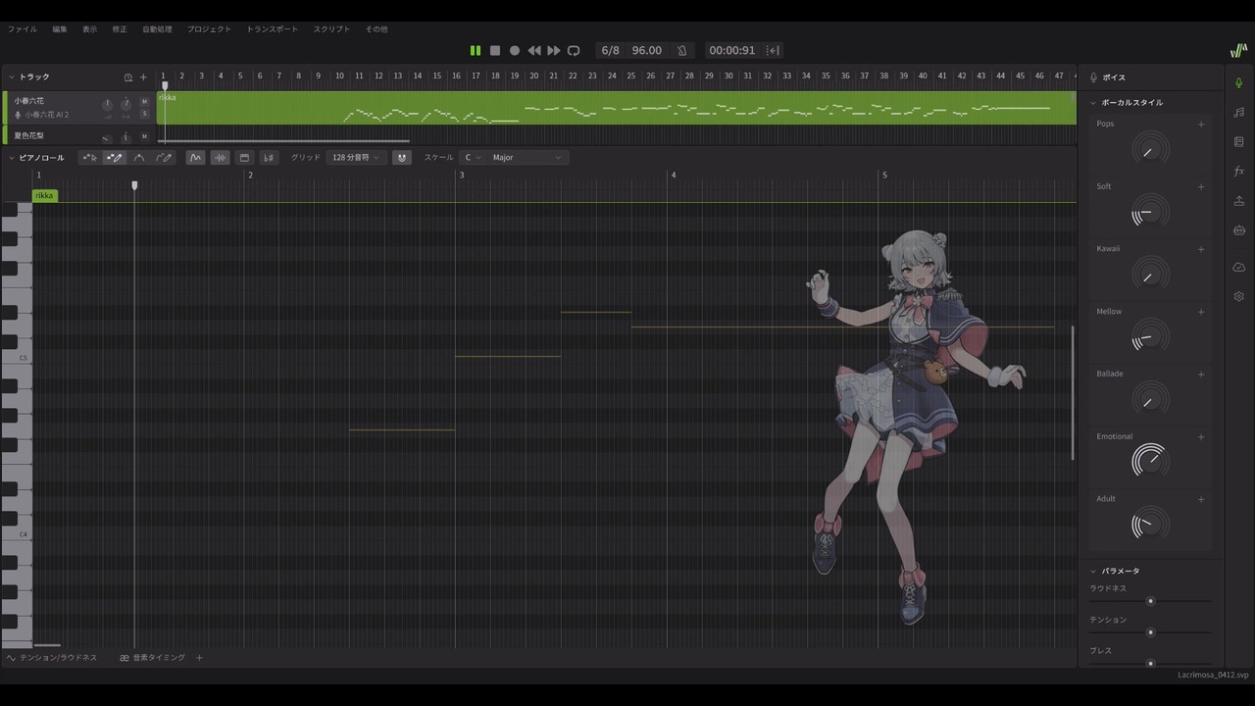Toggle the metronome icon
This screenshot has height=706, width=1255.
[682, 50]
